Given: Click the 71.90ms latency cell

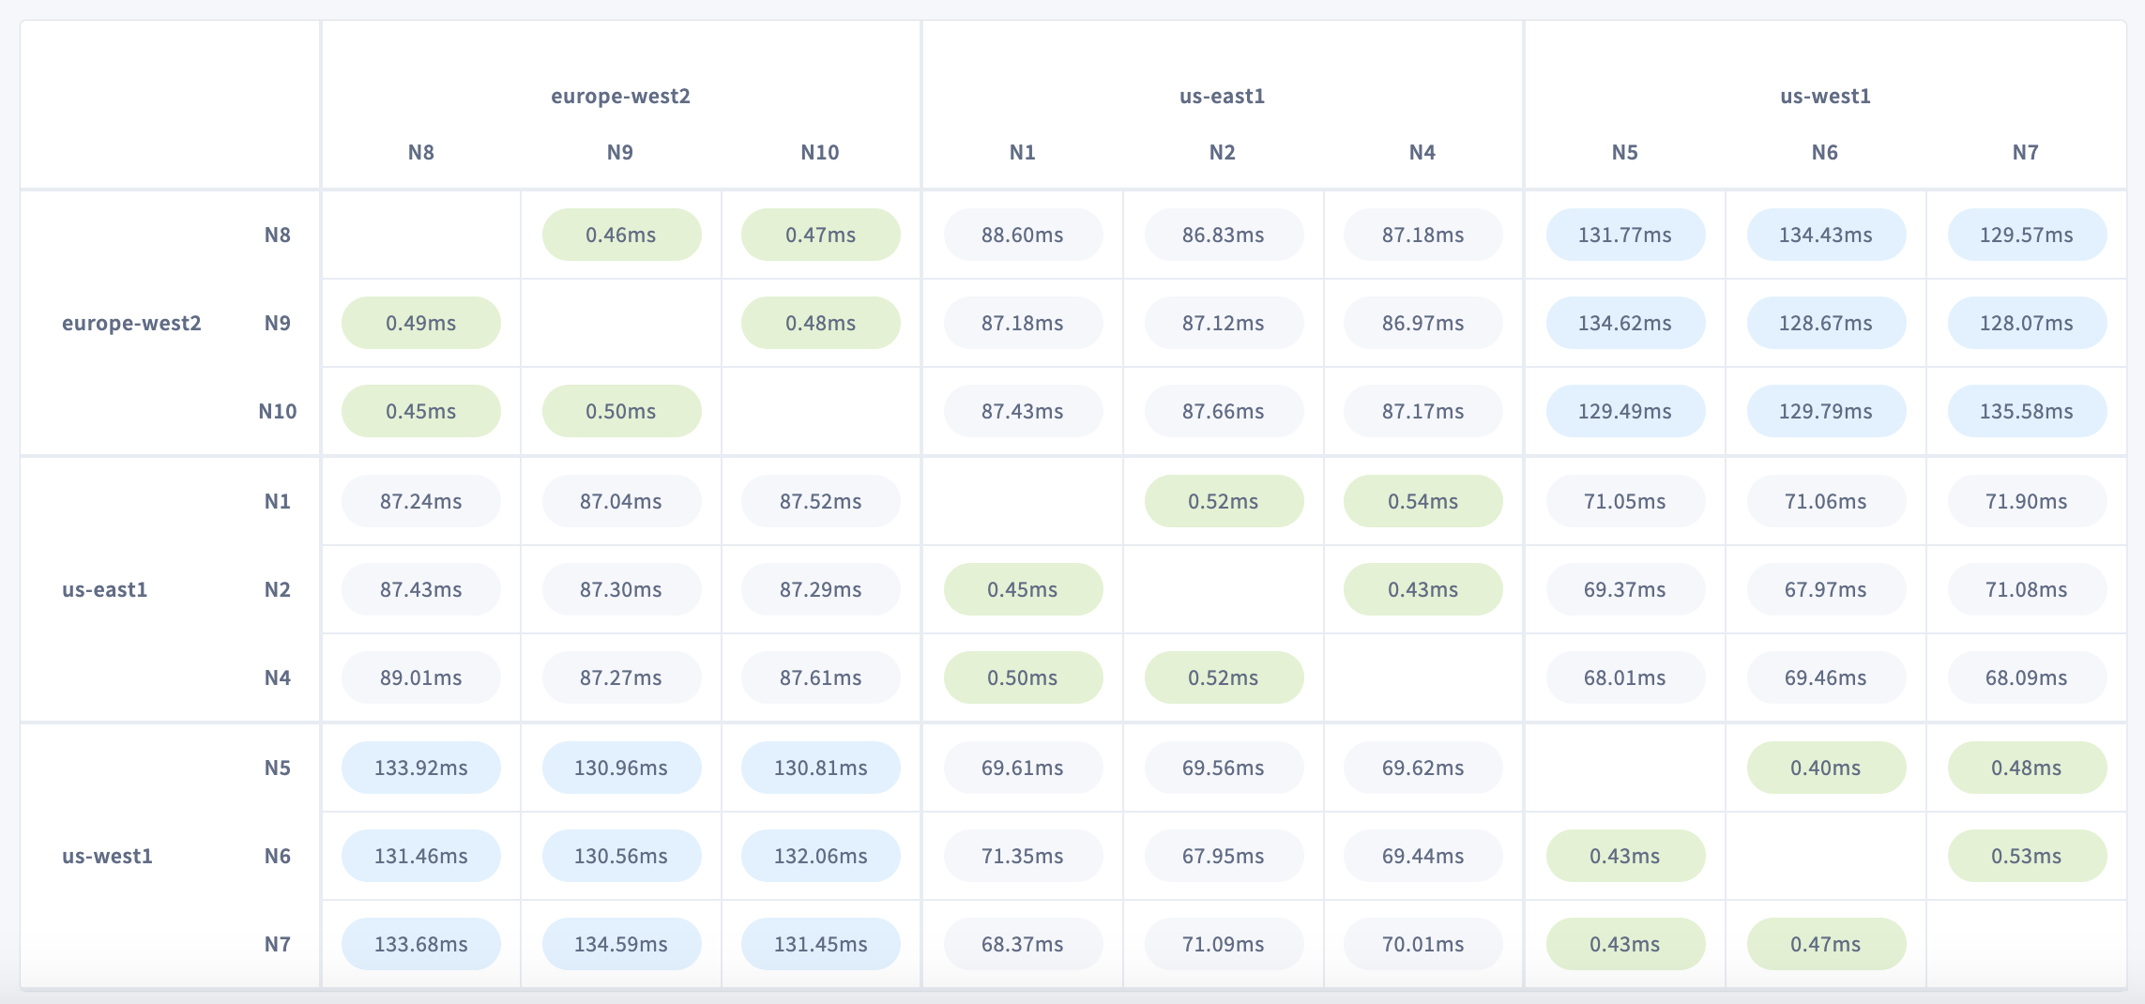Looking at the screenshot, I should [x=2026, y=501].
